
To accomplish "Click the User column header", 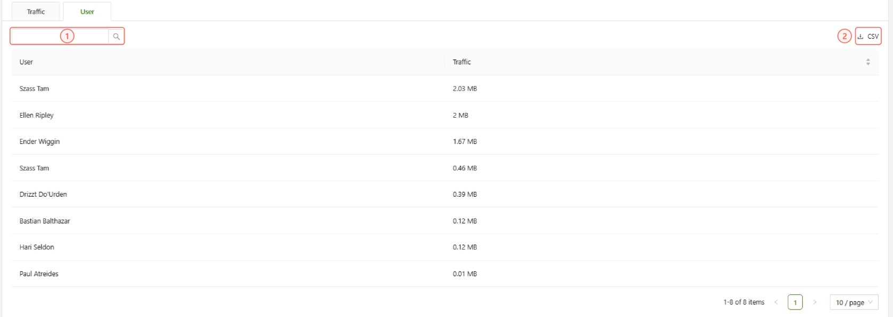I will (x=26, y=62).
